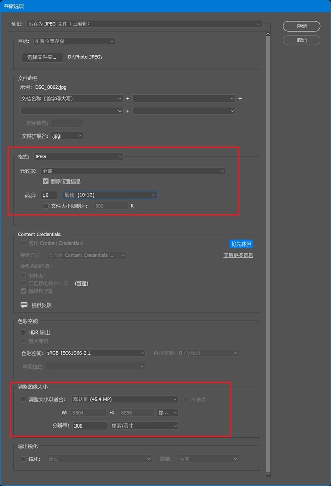
Task: Click the 选择文件夹 button
Action: tap(42, 57)
